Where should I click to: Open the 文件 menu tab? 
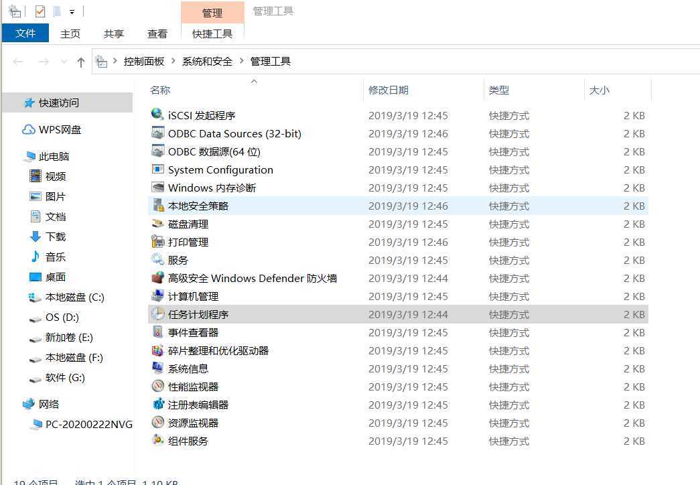[x=25, y=33]
